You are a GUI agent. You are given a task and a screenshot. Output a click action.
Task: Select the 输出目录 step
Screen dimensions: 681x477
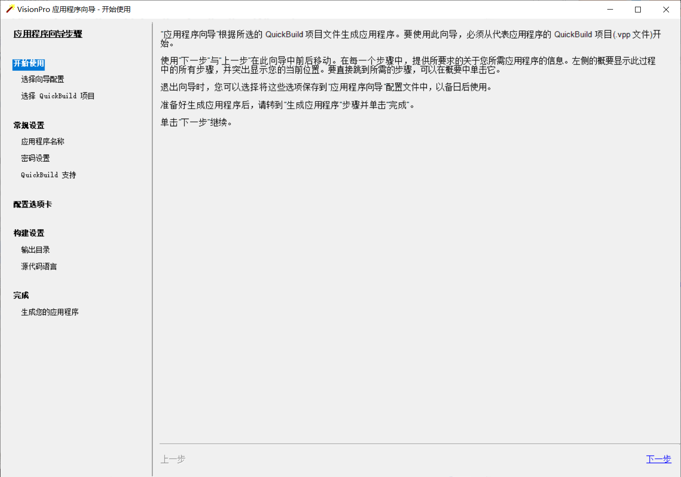[35, 249]
